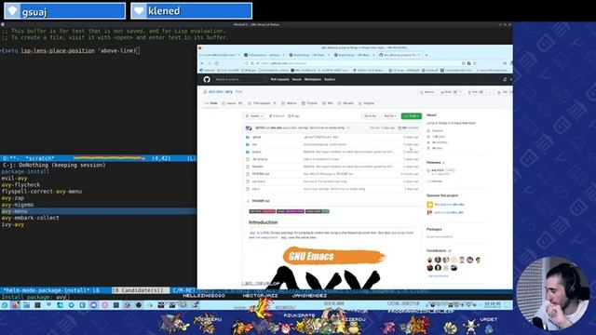This screenshot has width=596, height=335.
Task: Switch to the active GitHub avy Firefox tab
Action: tap(400, 55)
